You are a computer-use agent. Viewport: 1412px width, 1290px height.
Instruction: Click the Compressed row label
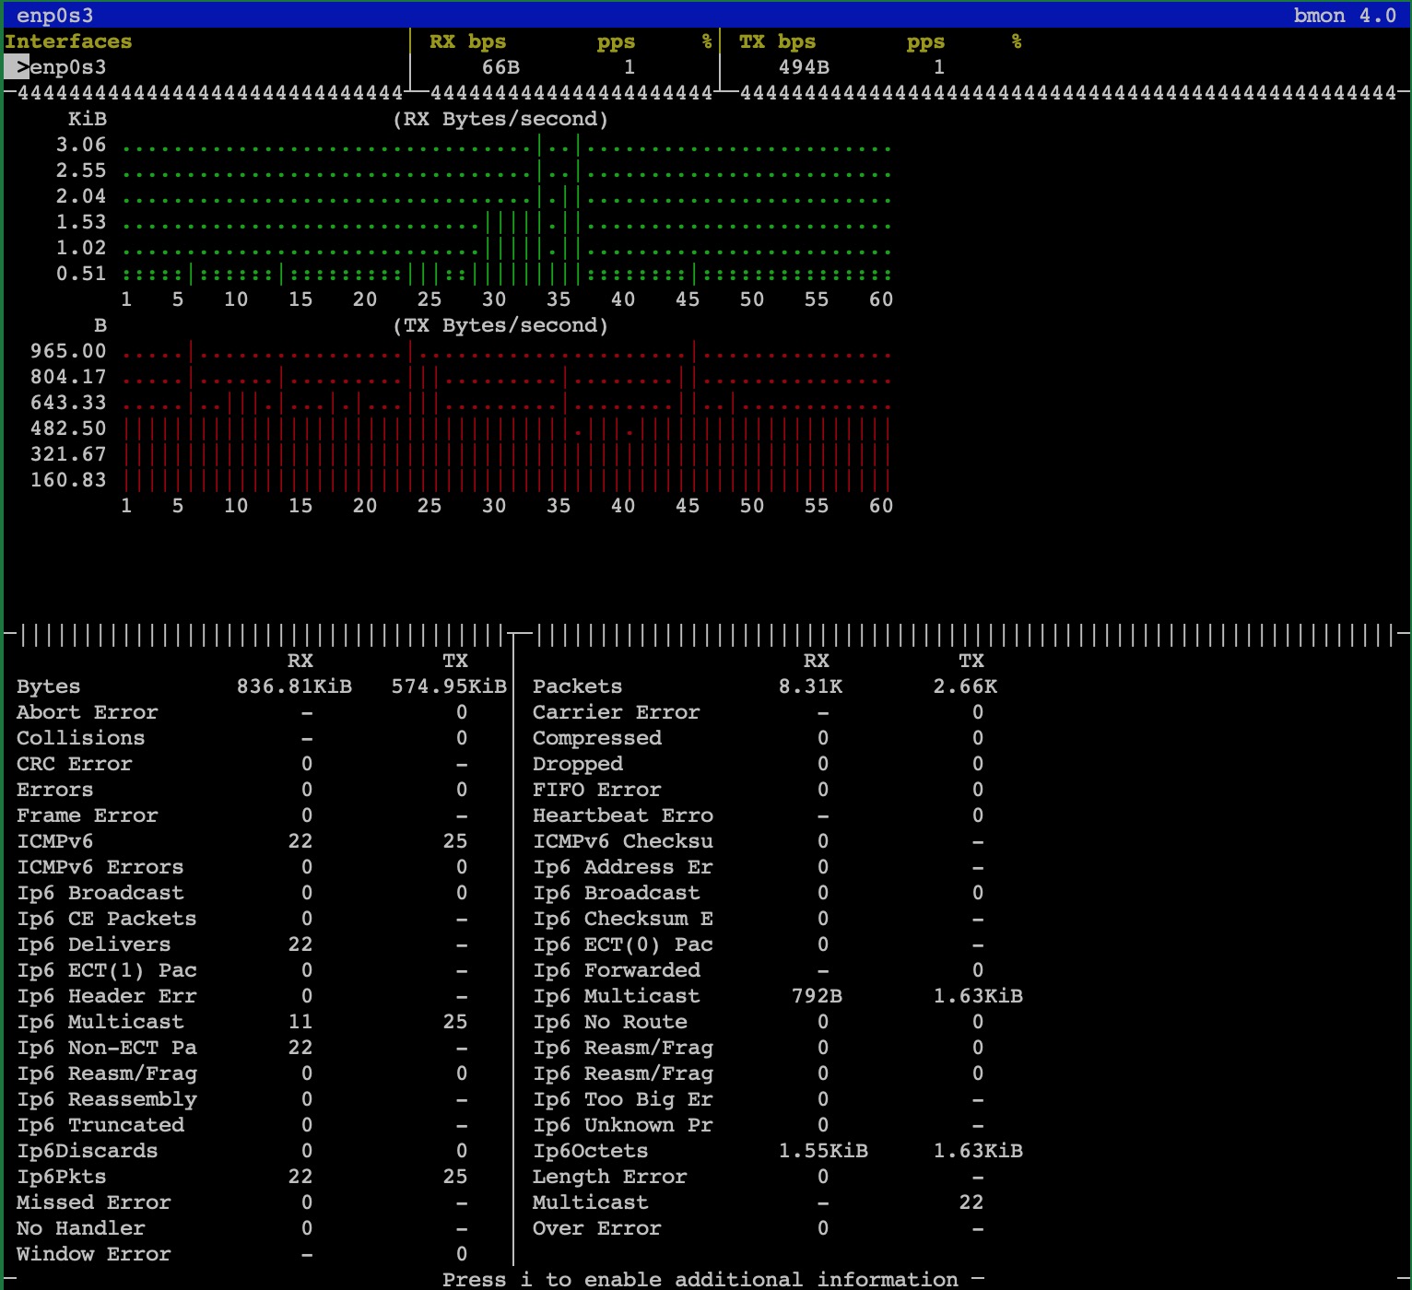597,738
